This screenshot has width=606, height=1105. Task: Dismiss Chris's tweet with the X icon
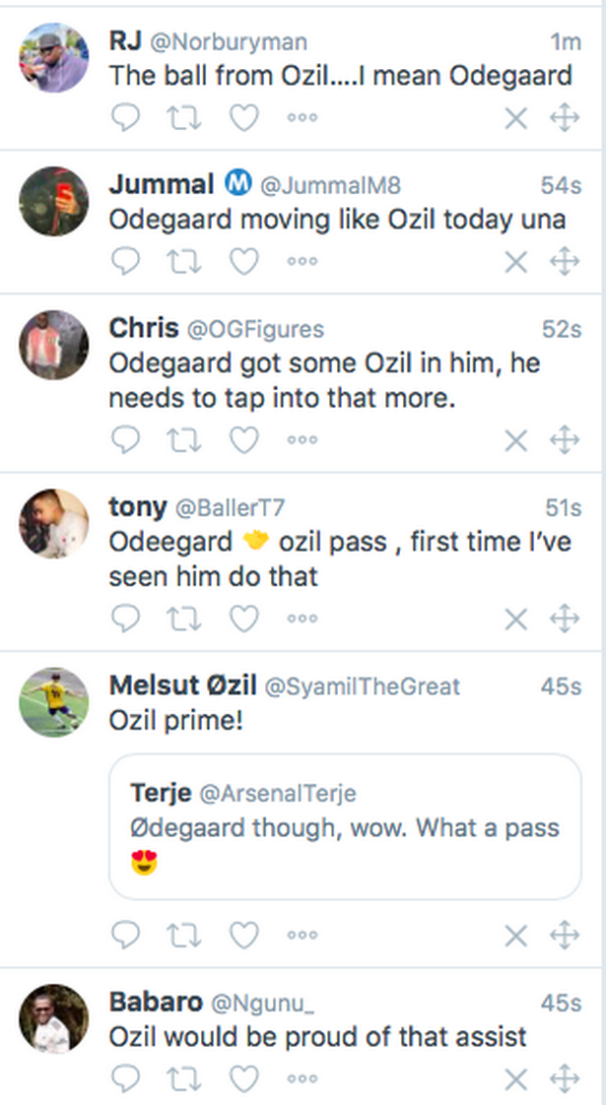pos(515,440)
